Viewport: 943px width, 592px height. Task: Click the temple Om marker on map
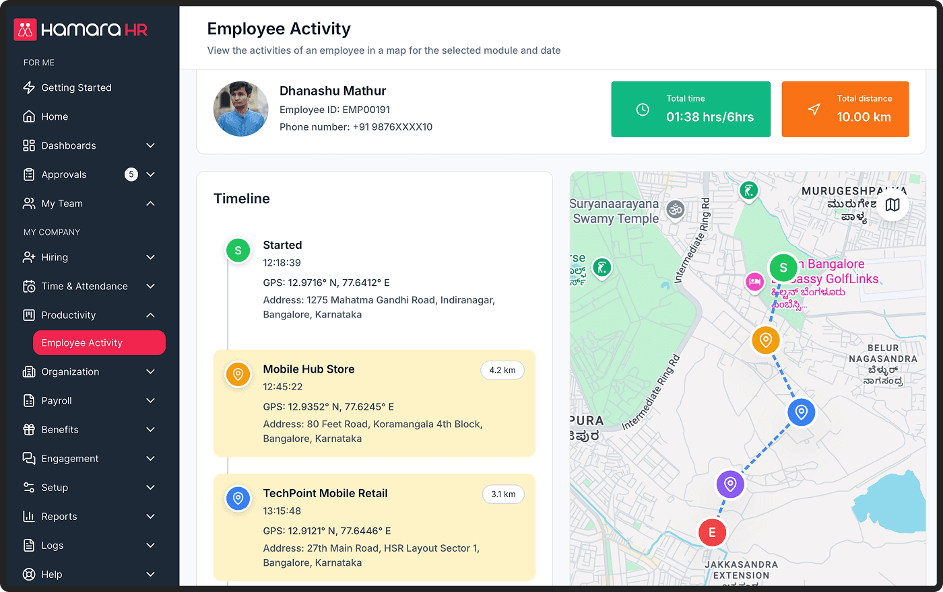676,209
